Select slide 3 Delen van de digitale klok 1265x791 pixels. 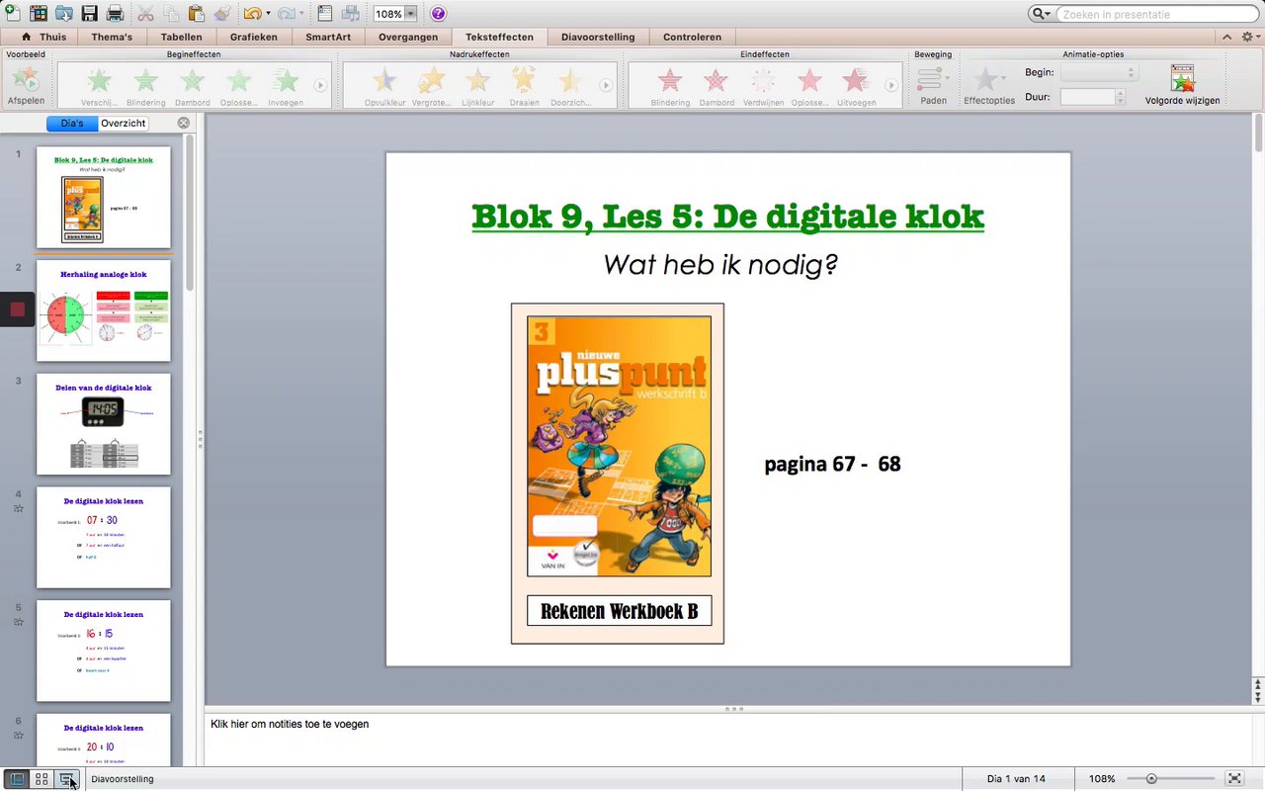tap(104, 424)
